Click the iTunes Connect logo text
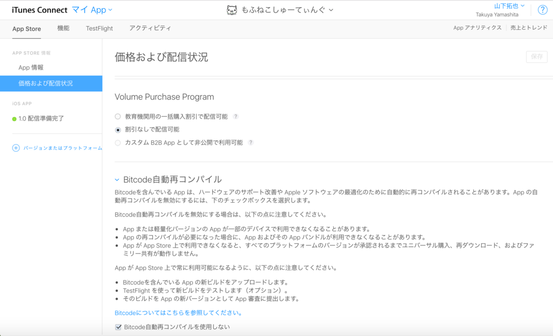The height and width of the screenshot is (336, 553). click(x=39, y=10)
